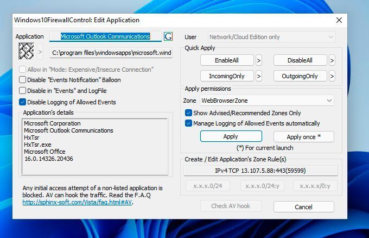Click the OutgoingOnly button

[x=300, y=76]
